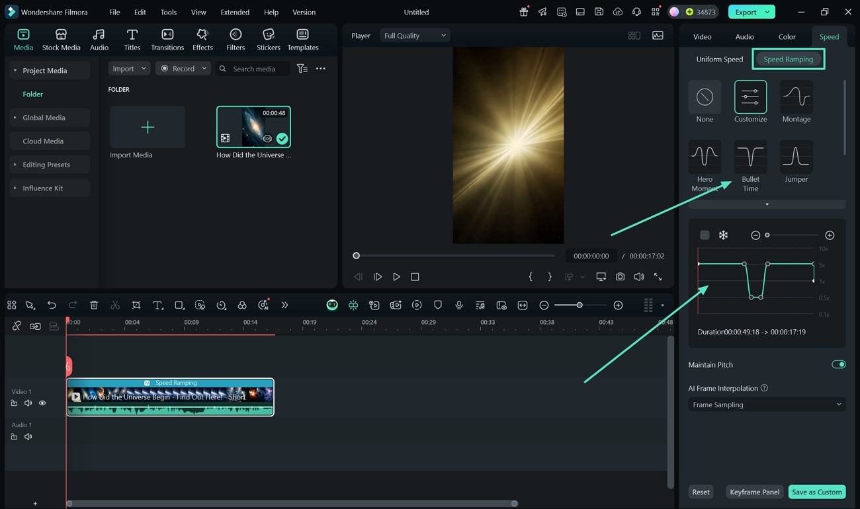Select the None speed ramp preset
Viewport: 860px width, 509px height.
(x=705, y=102)
